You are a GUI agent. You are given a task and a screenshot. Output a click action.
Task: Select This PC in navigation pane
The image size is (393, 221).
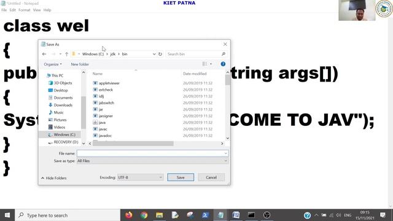pyautogui.click(x=57, y=76)
